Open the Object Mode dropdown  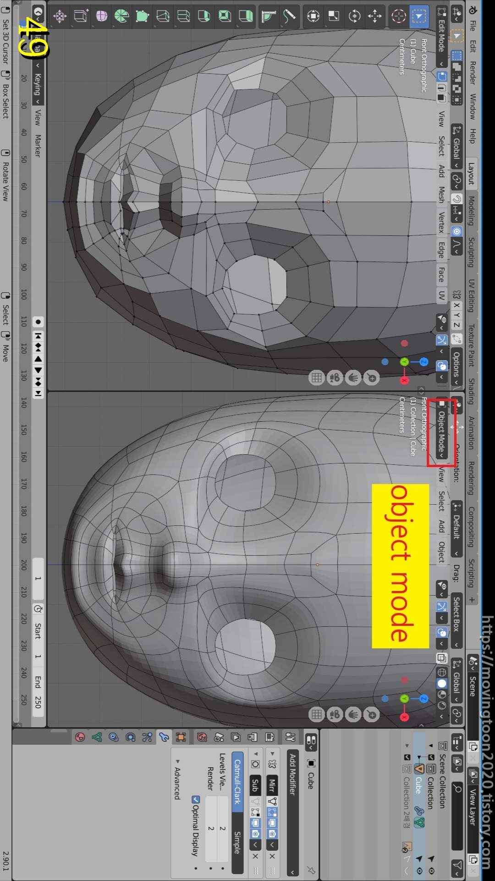click(x=441, y=429)
